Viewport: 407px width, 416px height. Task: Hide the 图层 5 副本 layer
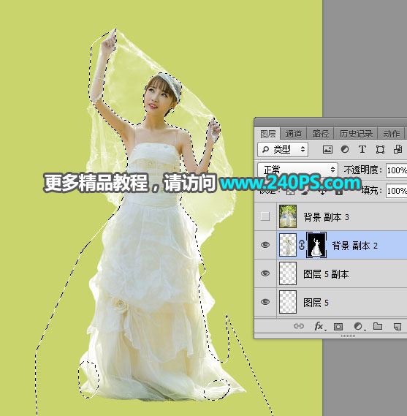point(265,273)
